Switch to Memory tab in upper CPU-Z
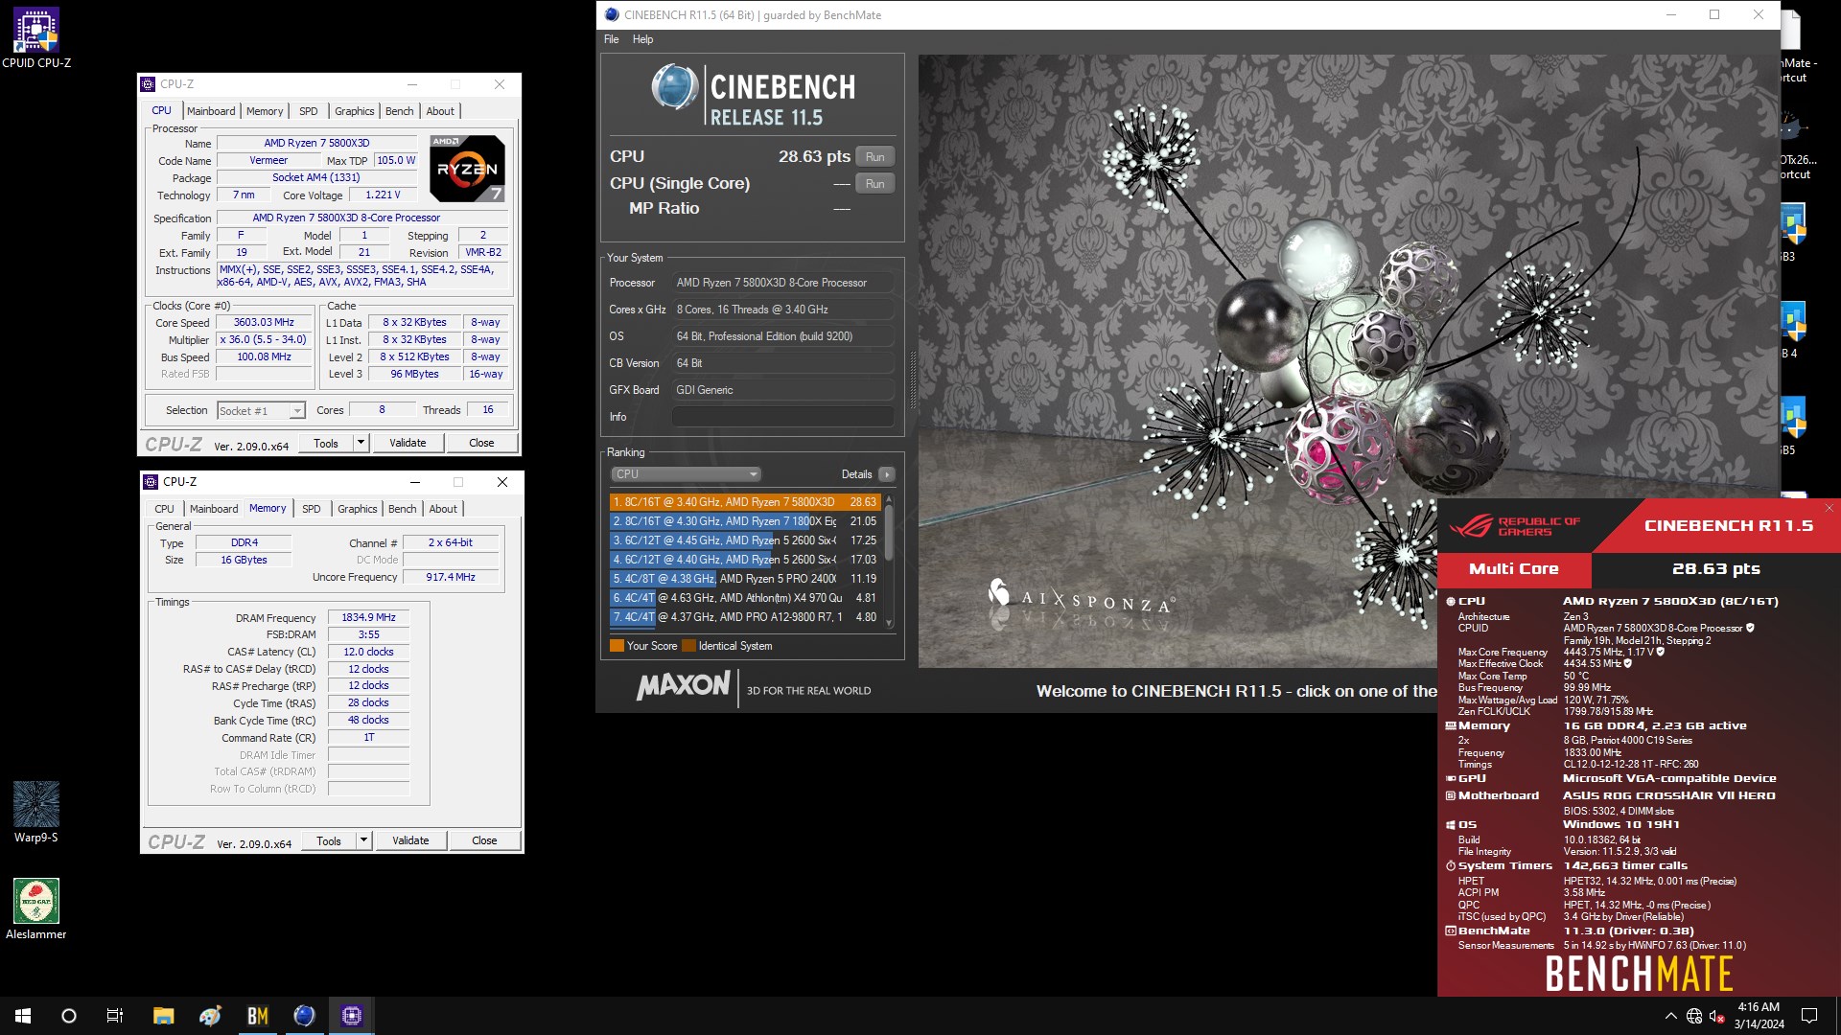This screenshot has height=1035, width=1841. click(265, 111)
